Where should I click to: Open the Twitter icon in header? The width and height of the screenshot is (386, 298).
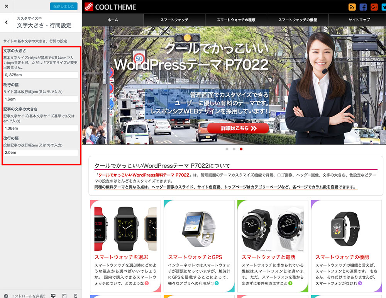click(384, 7)
